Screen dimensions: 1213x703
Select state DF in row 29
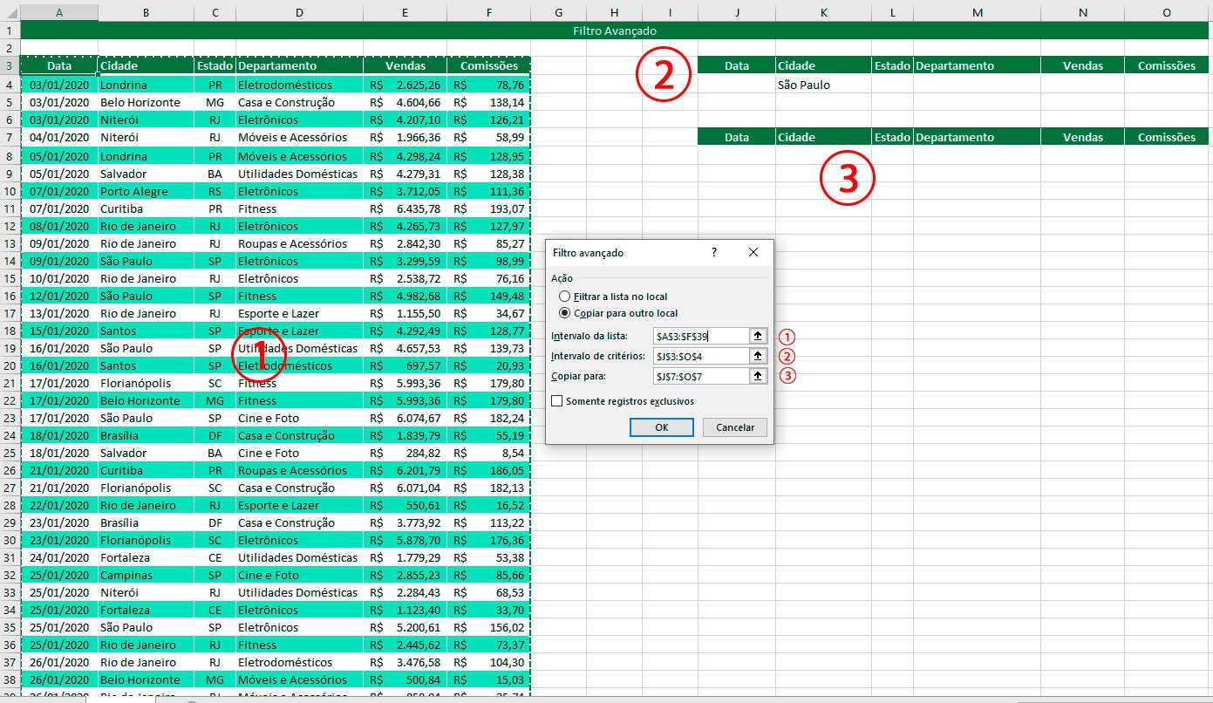tap(215, 522)
